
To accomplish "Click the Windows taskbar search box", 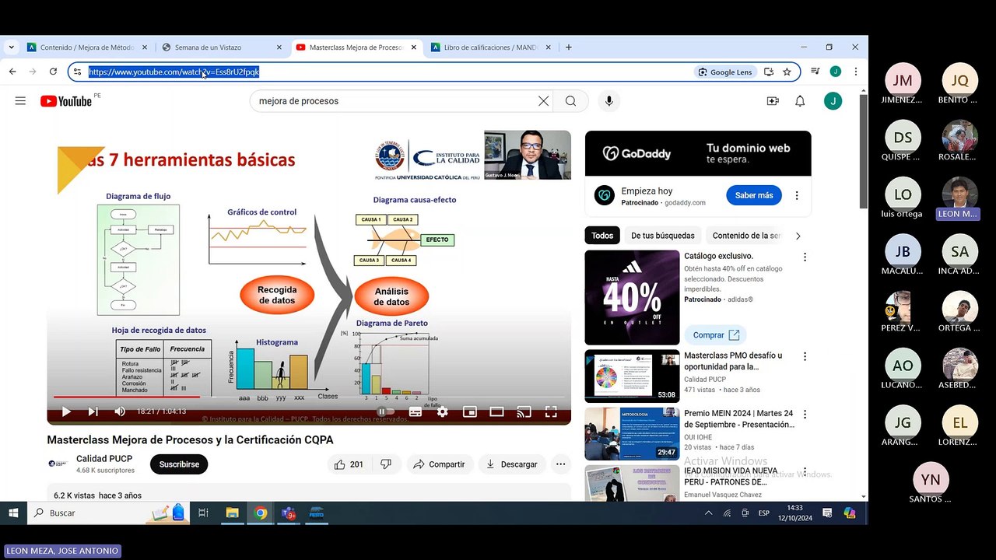I will pos(109,513).
